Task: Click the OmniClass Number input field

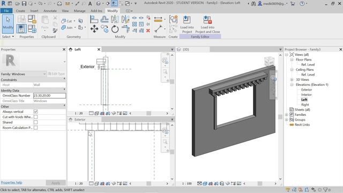Action: click(49, 95)
